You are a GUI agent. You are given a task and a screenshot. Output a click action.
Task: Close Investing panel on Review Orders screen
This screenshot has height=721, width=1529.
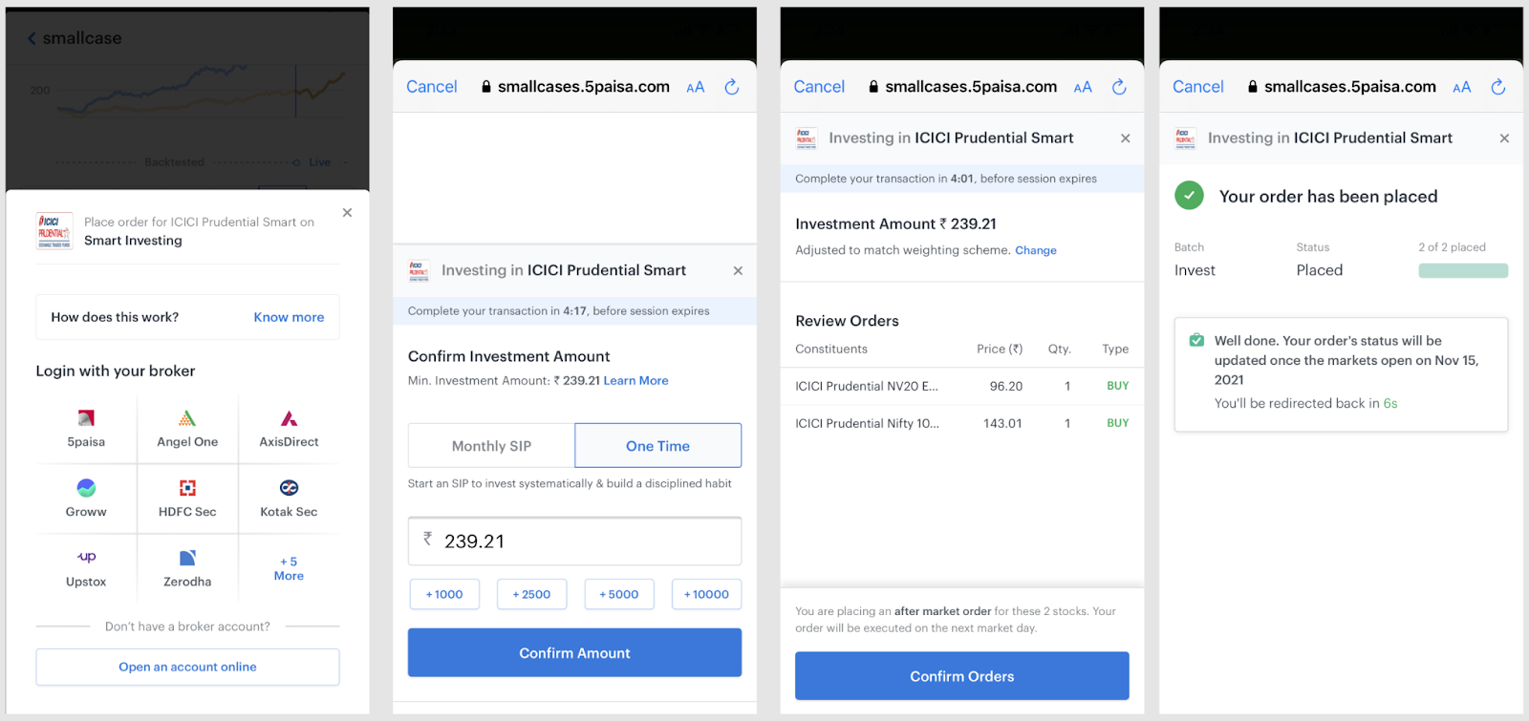(1126, 138)
